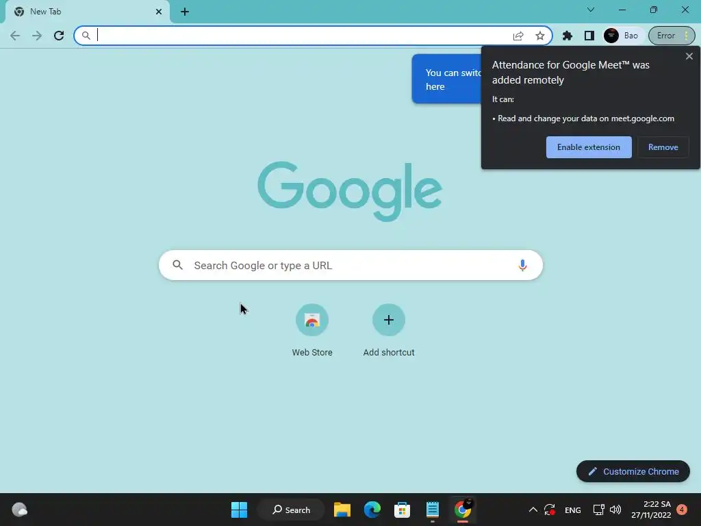Open the Extensions puzzle icon

pyautogui.click(x=568, y=36)
